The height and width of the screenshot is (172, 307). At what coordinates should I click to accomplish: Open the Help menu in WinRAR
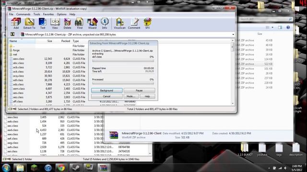coord(72,14)
